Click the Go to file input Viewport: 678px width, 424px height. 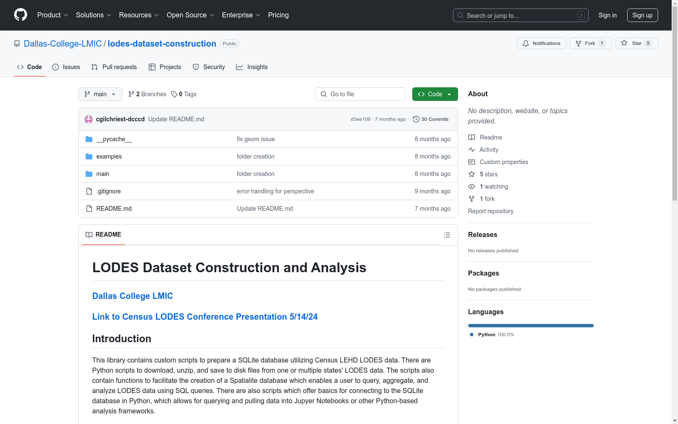[x=360, y=94]
